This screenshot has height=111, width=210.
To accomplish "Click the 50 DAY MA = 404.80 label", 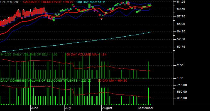I will (x=112, y=81).
